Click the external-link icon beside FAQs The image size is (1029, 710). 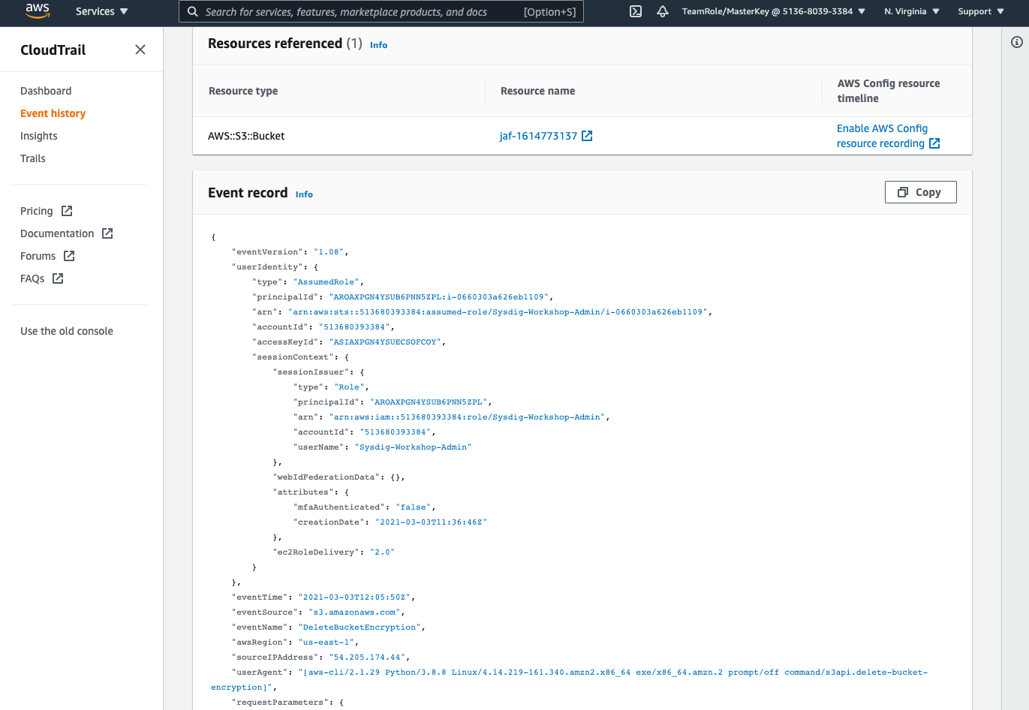click(x=58, y=278)
